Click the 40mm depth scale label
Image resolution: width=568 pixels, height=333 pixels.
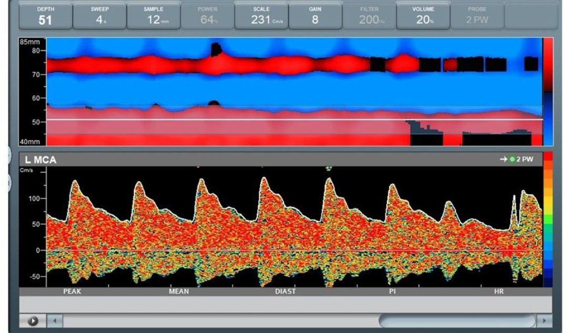coord(29,142)
